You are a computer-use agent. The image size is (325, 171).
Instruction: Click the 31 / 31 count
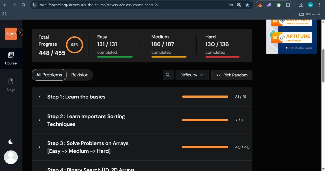pos(241,97)
